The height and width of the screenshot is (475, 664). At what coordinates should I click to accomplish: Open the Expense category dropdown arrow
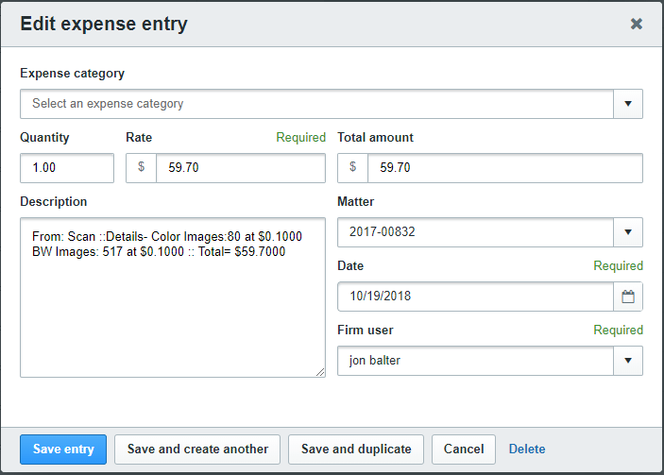click(x=628, y=104)
